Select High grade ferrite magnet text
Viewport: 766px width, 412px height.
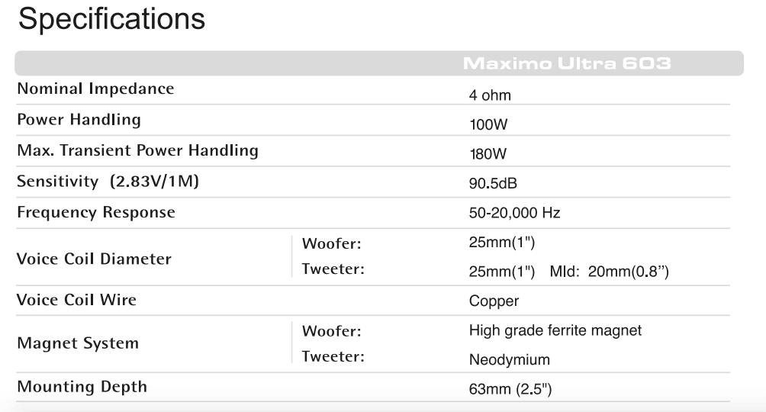[555, 330]
